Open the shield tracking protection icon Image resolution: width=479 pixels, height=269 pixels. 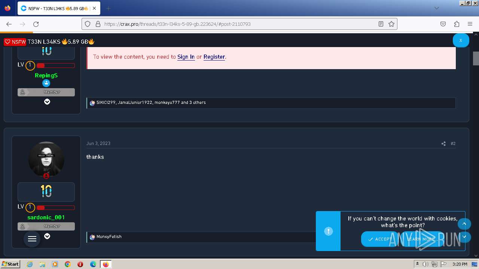coord(88,24)
